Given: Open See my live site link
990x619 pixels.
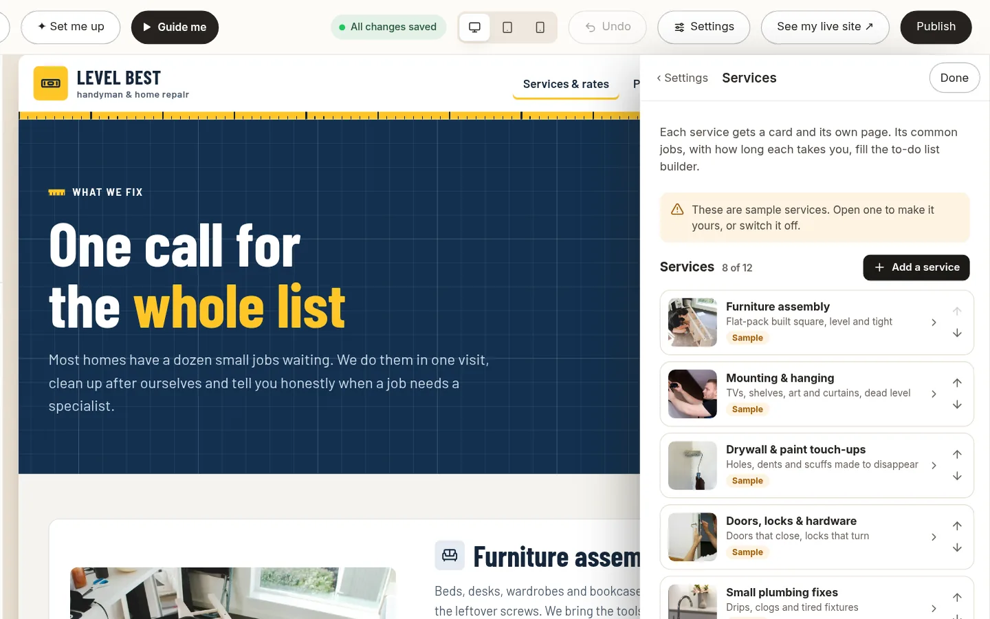Looking at the screenshot, I should click(825, 27).
